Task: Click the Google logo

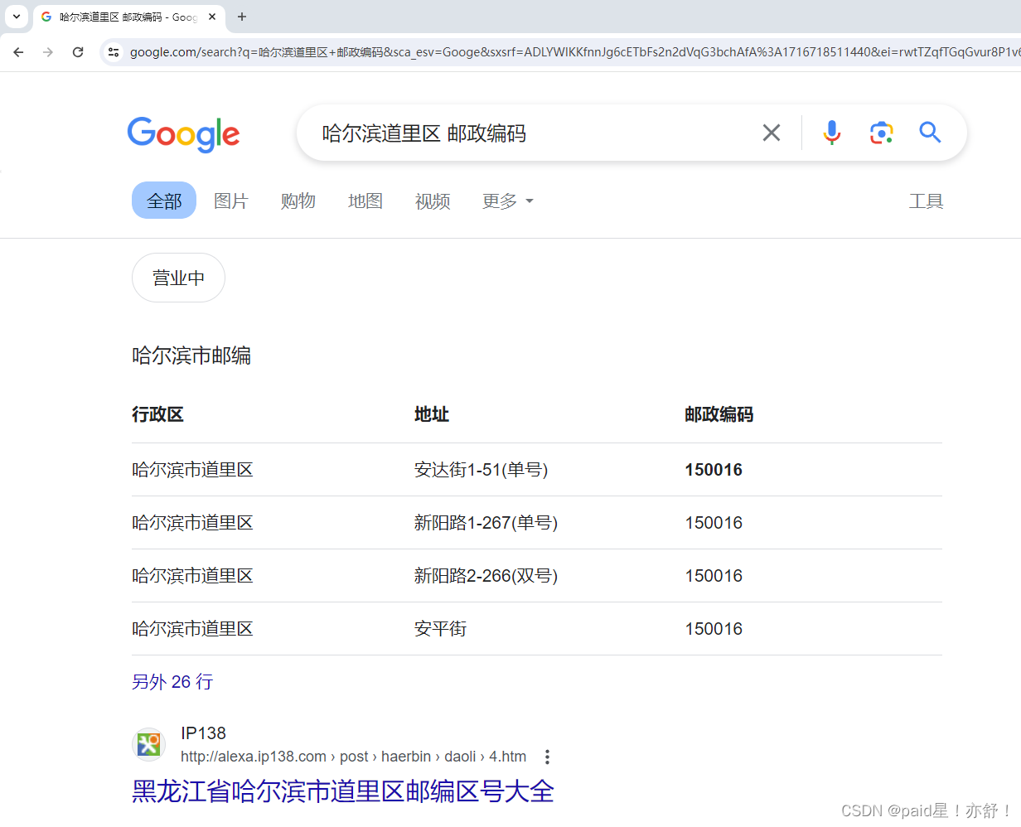Action: coord(183,134)
